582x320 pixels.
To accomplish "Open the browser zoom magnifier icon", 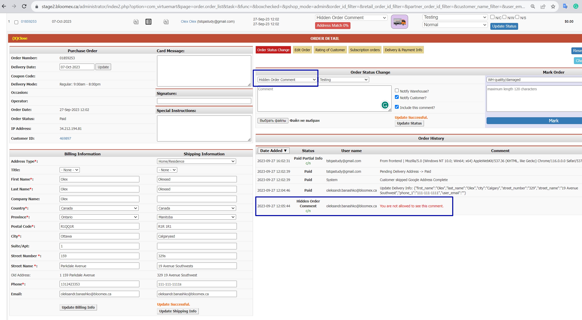I will click(x=533, y=6).
